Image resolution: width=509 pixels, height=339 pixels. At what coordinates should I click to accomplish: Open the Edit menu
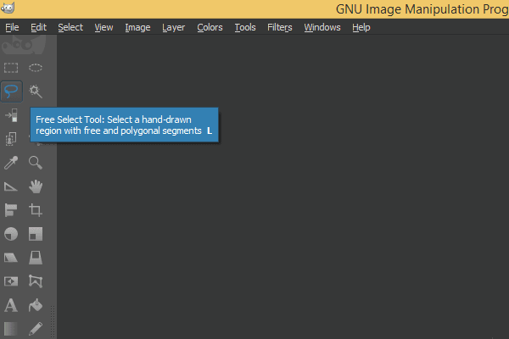tap(39, 28)
